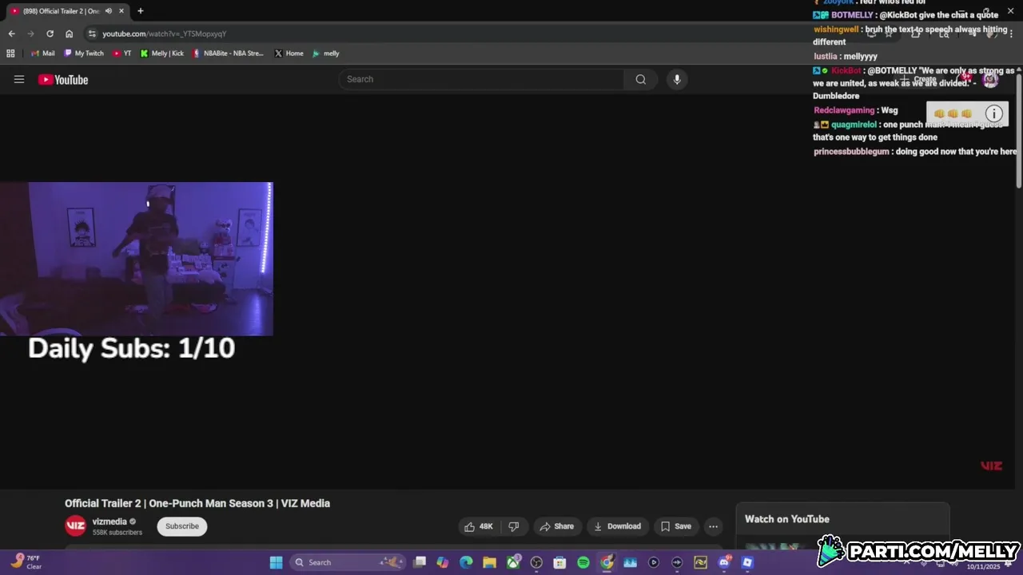Open Microsoft Store from taskbar

coord(559,562)
